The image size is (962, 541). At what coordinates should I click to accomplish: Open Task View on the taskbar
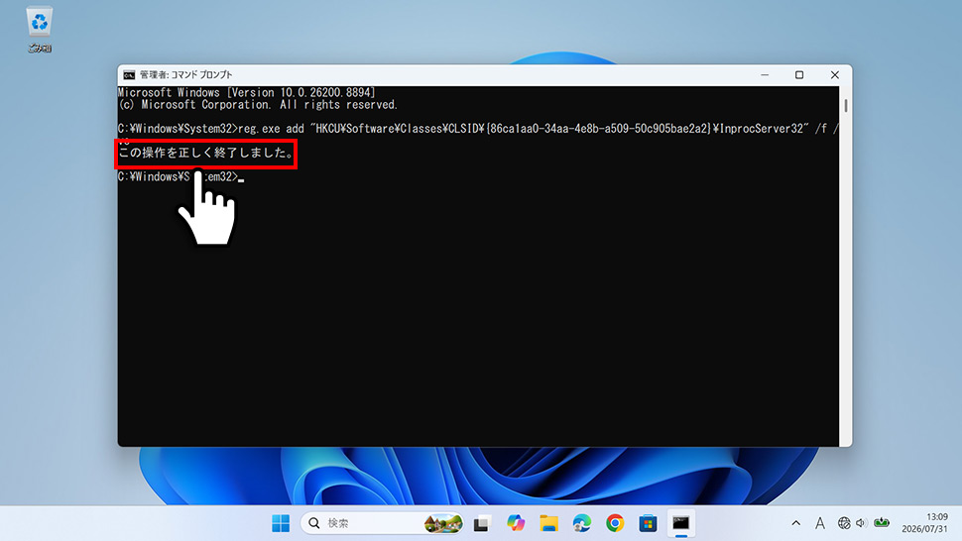(x=482, y=523)
